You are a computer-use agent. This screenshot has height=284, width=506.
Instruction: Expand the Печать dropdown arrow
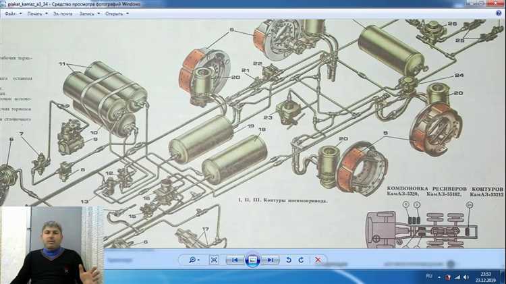coord(47,14)
